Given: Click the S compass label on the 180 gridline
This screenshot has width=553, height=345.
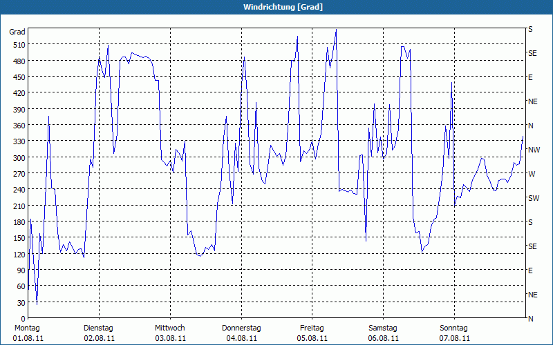Looking at the screenshot, I should 530,222.
